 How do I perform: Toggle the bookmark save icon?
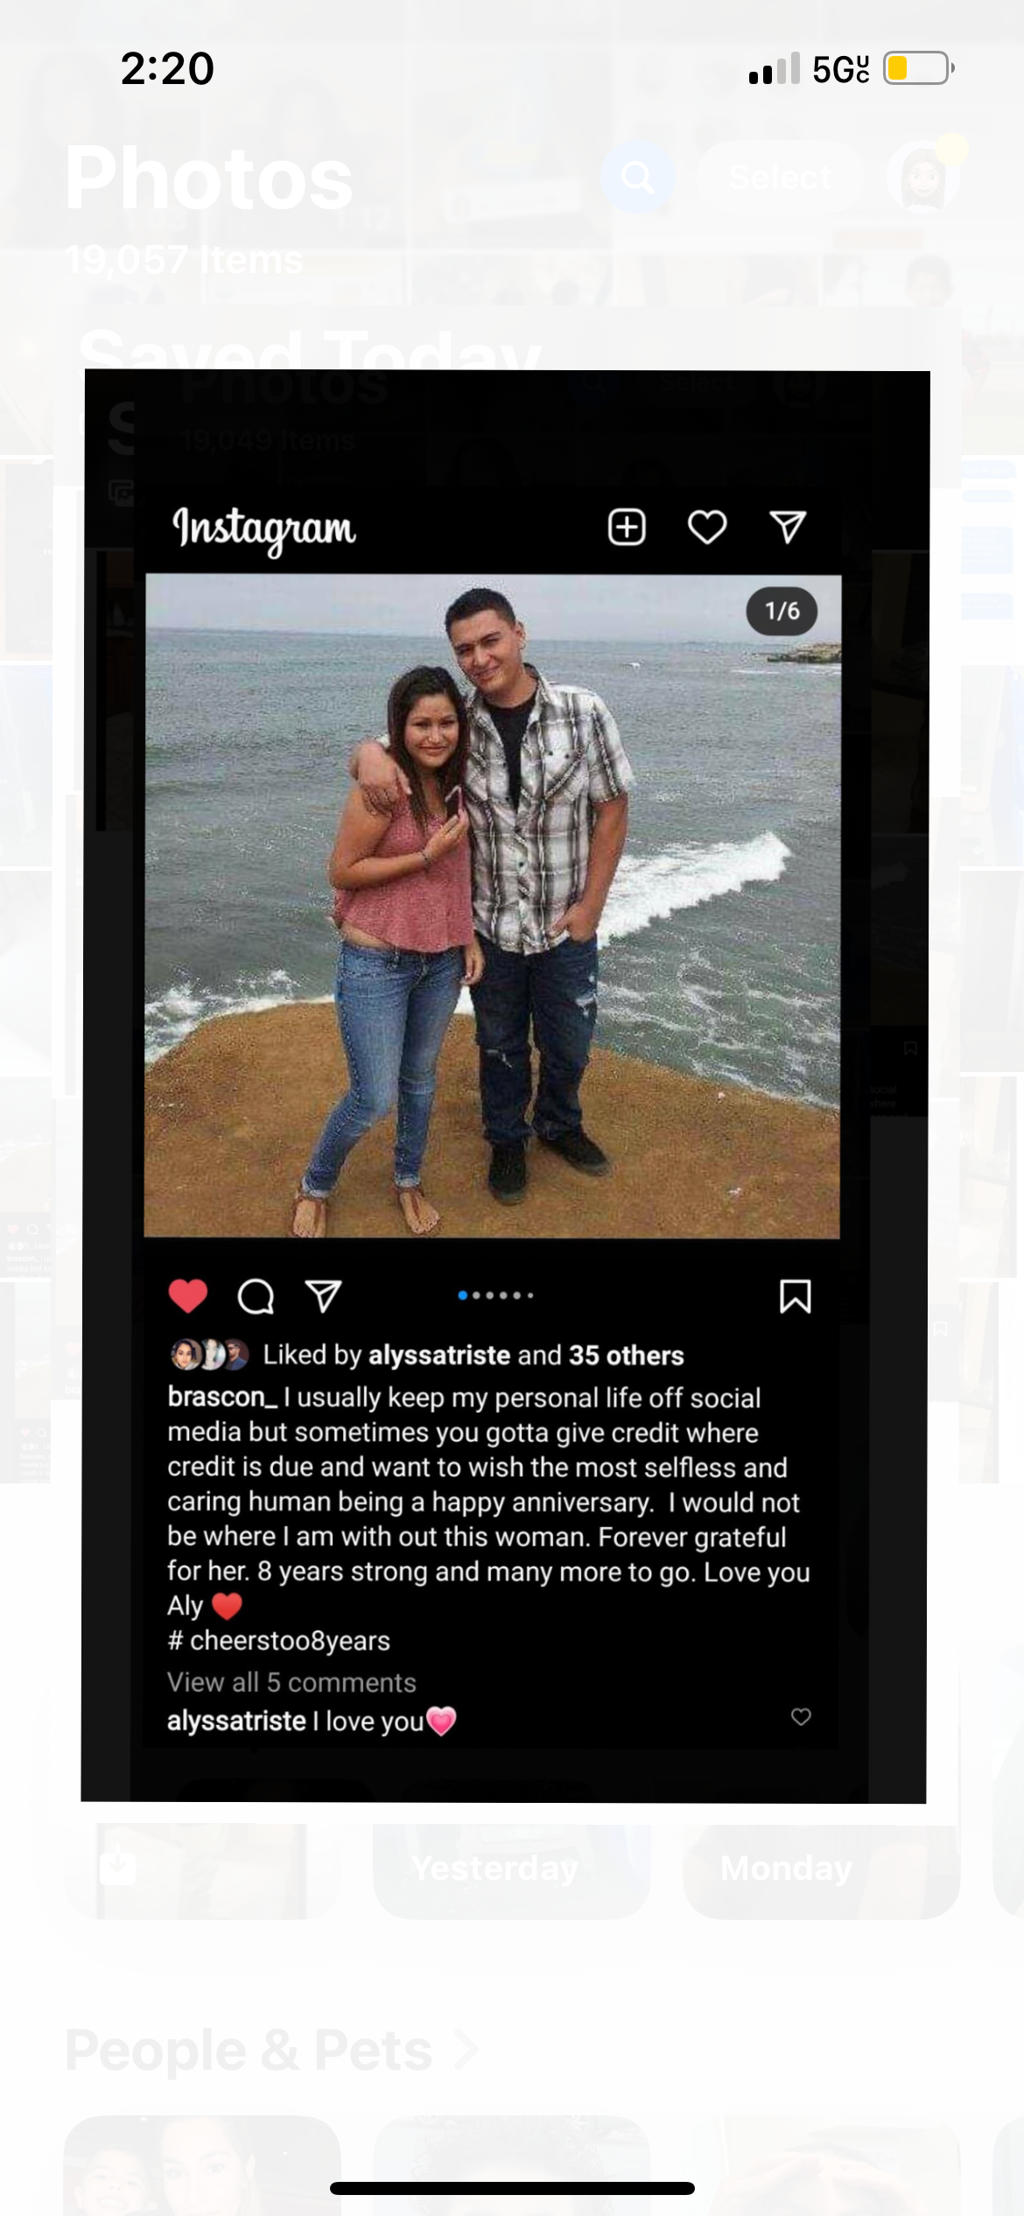tap(795, 1296)
